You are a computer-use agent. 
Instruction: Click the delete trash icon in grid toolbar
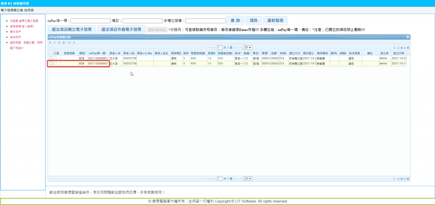[x=64, y=42]
